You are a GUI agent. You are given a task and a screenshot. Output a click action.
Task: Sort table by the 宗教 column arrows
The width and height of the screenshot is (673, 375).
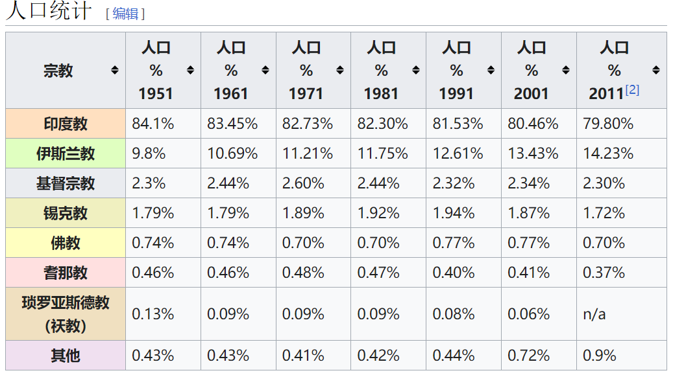115,70
